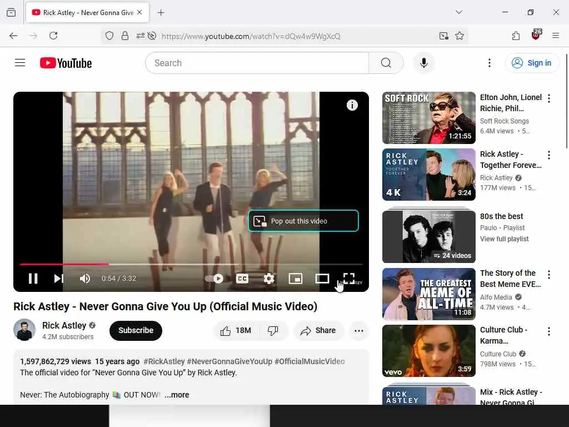Open site permissions icon in address bar

click(140, 36)
